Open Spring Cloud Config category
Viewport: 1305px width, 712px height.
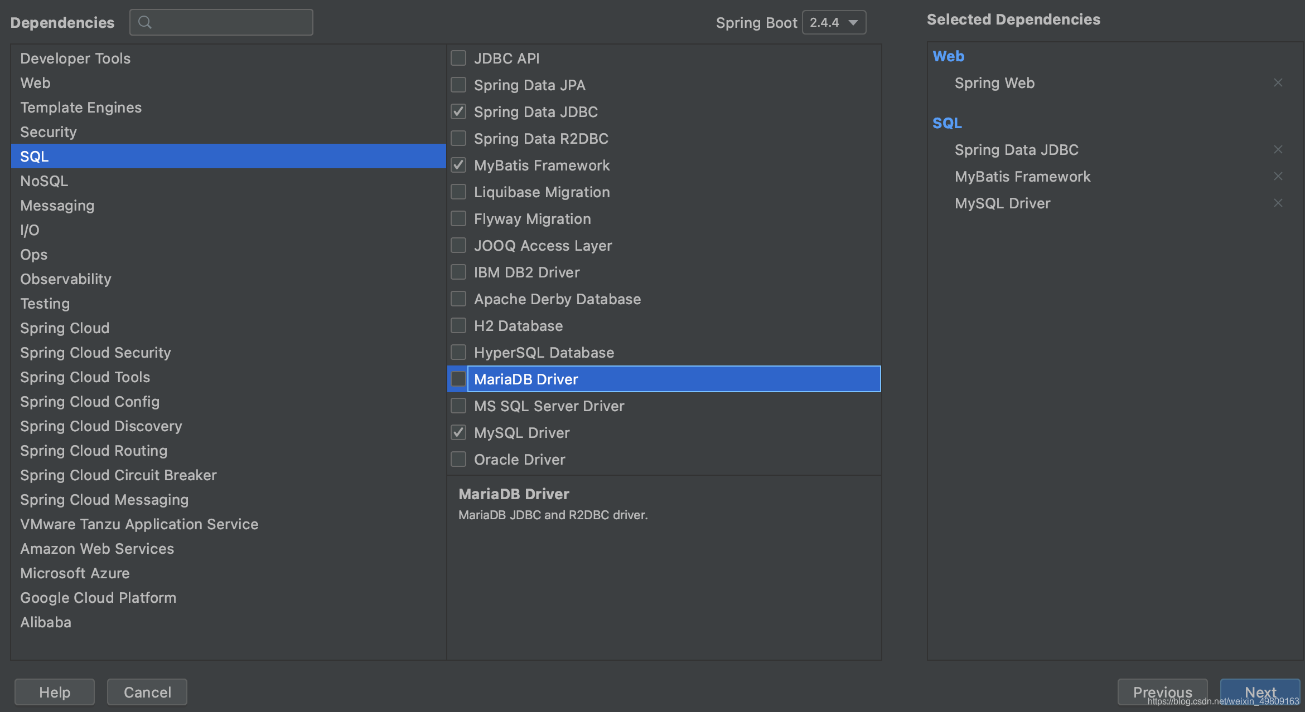[x=229, y=402]
